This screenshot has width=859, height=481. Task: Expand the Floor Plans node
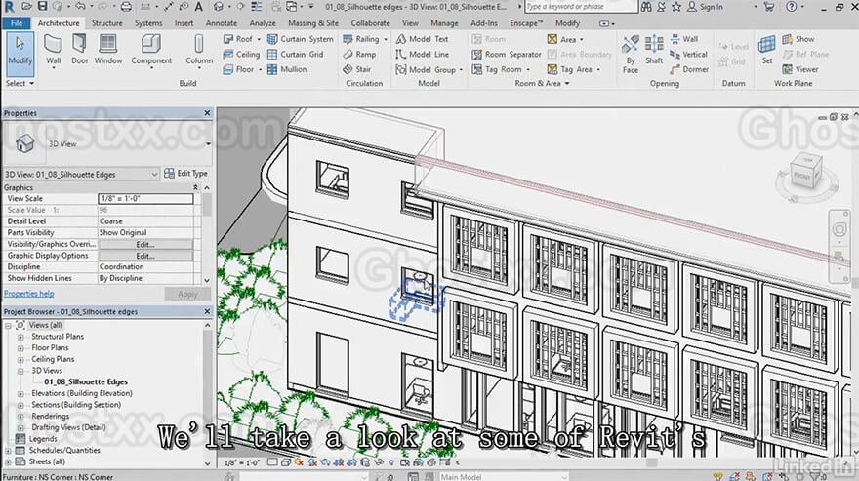point(20,348)
